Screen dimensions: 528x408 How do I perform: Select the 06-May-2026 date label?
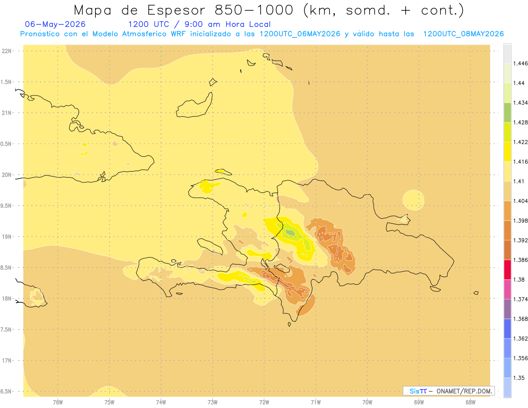(x=55, y=24)
